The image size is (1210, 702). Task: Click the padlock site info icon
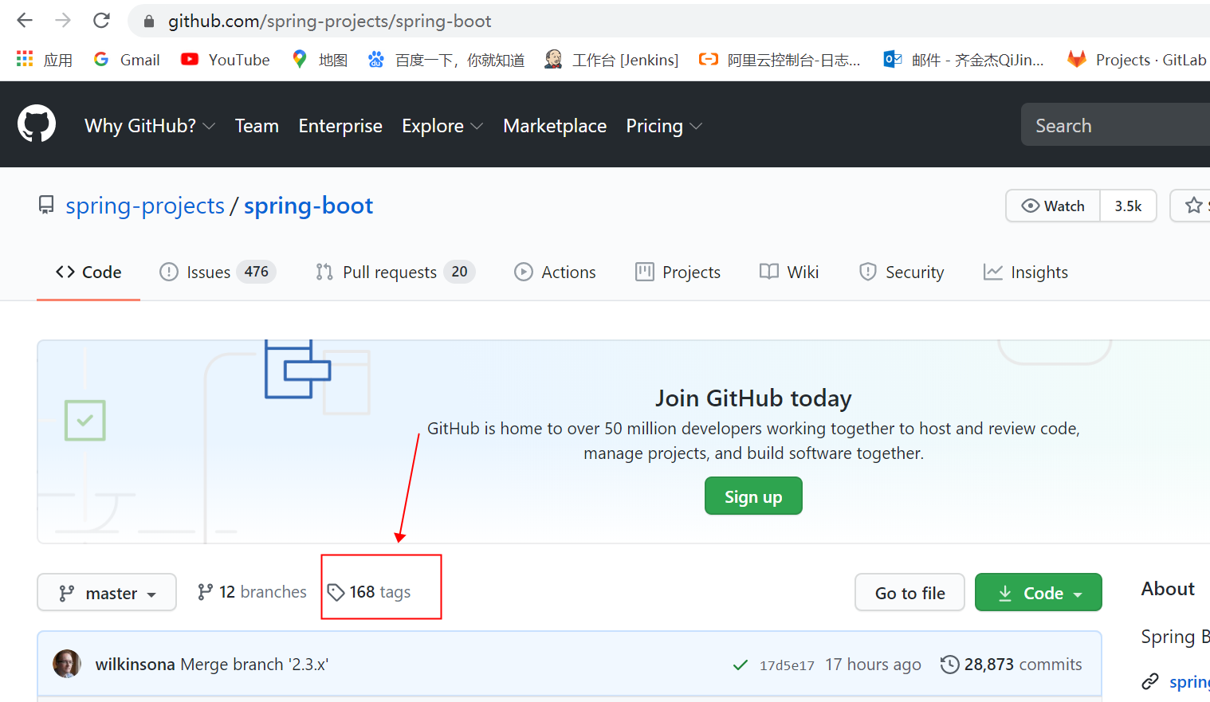tap(149, 22)
